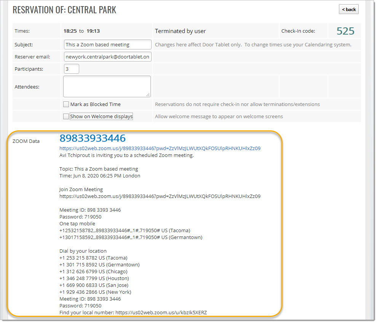Click the 'Avi Tchiprout is inviting you' line
The width and height of the screenshot is (377, 323).
click(126, 155)
